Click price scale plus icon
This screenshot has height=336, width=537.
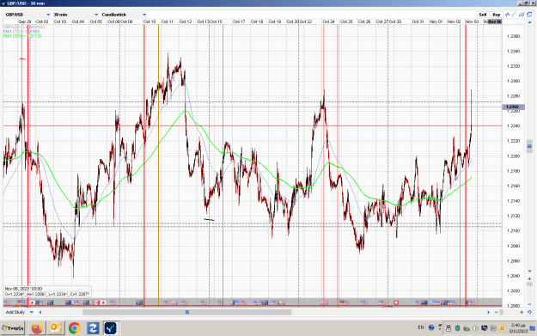click(x=529, y=278)
